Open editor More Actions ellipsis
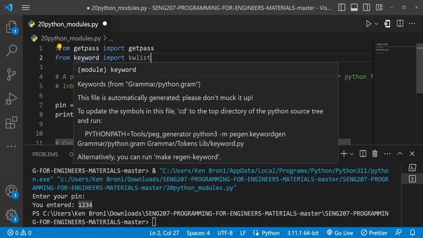 click(412, 24)
